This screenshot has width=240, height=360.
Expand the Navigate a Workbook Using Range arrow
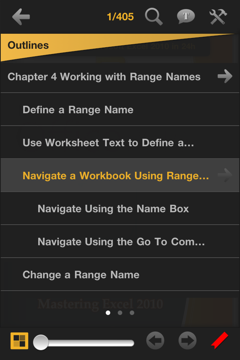[x=225, y=175]
